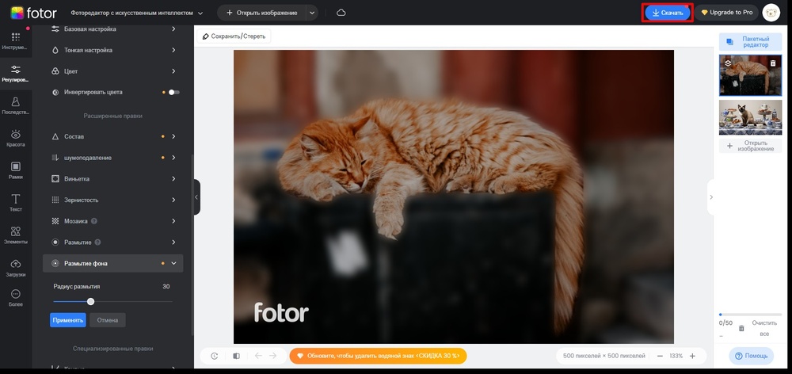Select the Siamese cat table thumbnail
Screen dimensions: 792x374
click(750, 117)
